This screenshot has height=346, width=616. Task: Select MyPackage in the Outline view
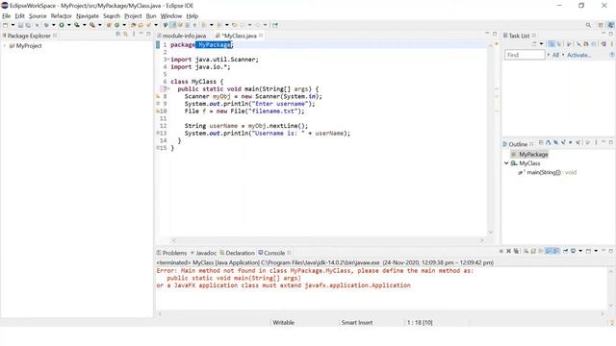[x=533, y=154]
